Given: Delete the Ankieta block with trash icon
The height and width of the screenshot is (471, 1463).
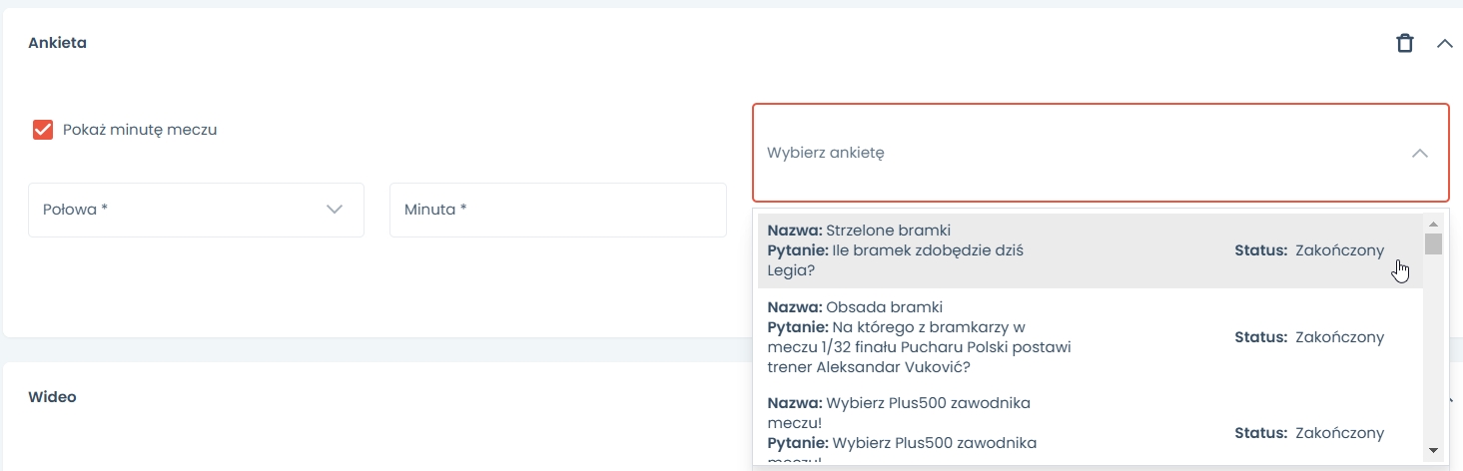Looking at the screenshot, I should pyautogui.click(x=1404, y=43).
